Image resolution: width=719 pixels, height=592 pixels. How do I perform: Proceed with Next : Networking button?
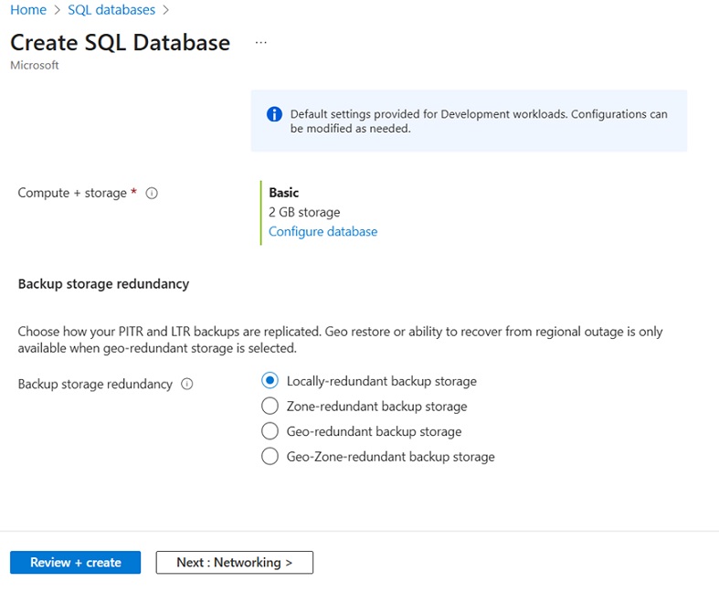tap(234, 562)
